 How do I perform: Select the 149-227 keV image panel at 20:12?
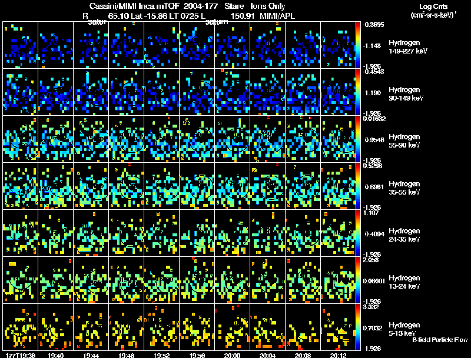tap(338, 45)
